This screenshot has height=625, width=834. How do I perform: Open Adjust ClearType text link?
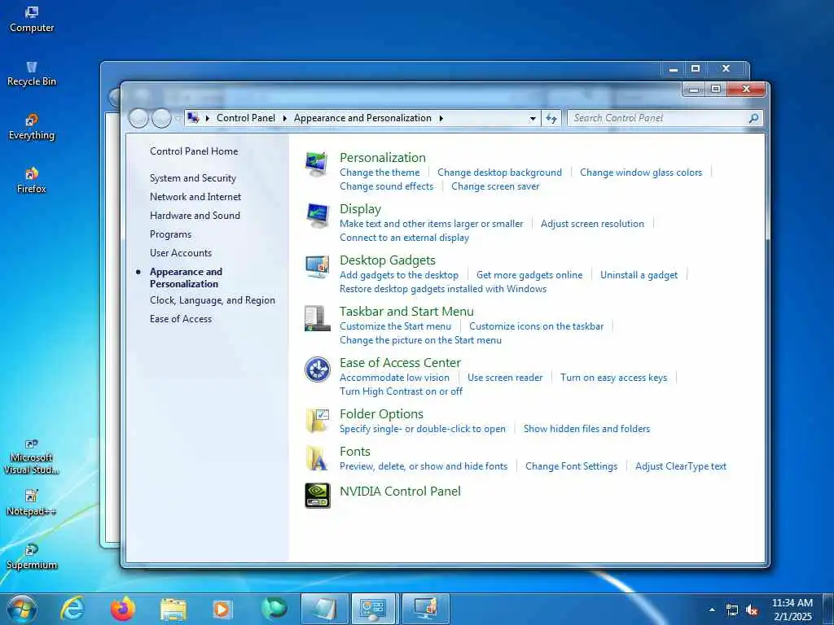coord(681,466)
